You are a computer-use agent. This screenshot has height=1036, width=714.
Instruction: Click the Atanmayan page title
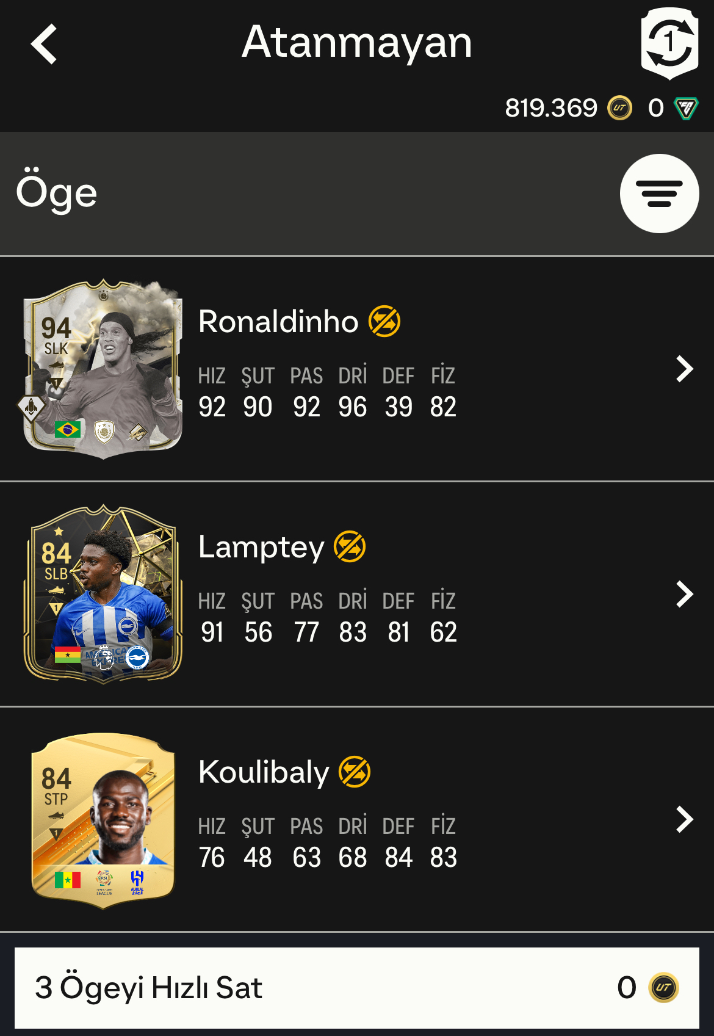coord(357,42)
